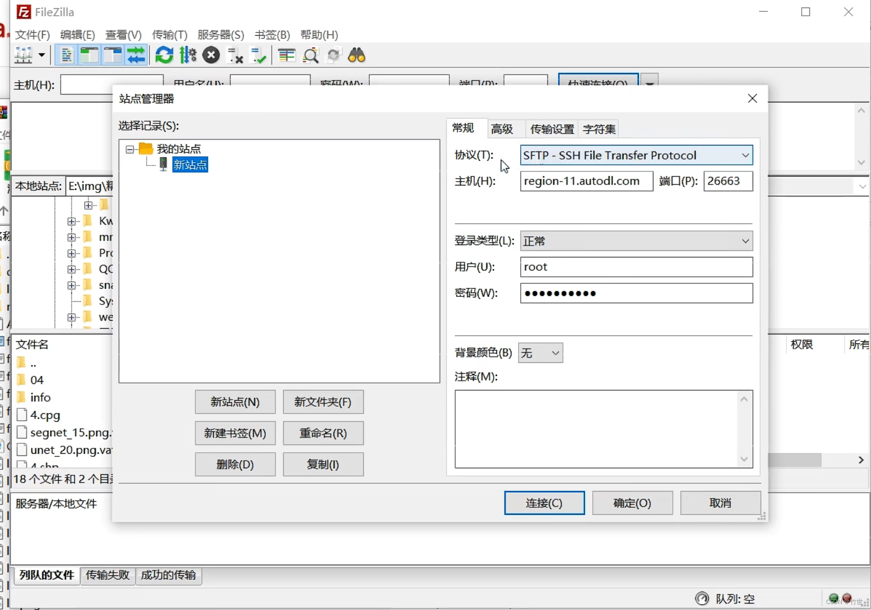Viewport: 871px width, 610px height.
Task: Click the 取消 button
Action: pos(721,503)
